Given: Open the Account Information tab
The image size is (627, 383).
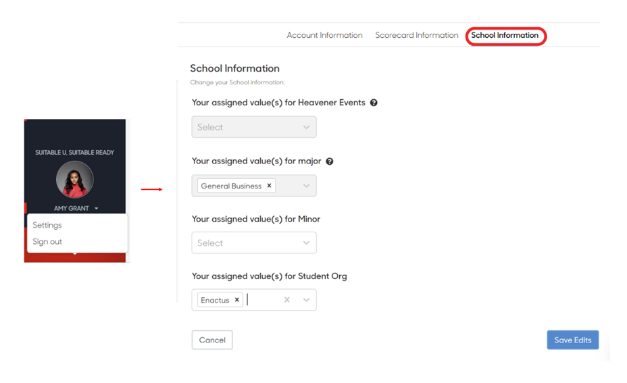Looking at the screenshot, I should pyautogui.click(x=324, y=35).
